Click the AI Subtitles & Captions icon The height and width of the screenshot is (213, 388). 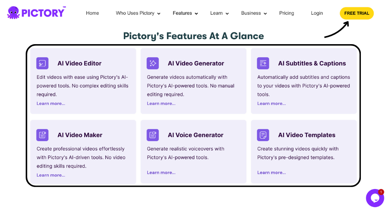tap(263, 63)
